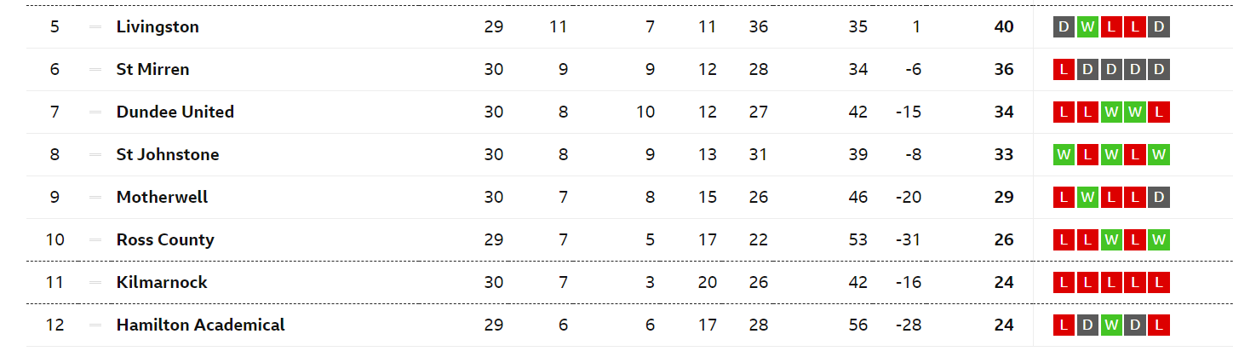Select Motherwell's green W form badge
This screenshot has height=357, width=1233.
click(x=1087, y=197)
